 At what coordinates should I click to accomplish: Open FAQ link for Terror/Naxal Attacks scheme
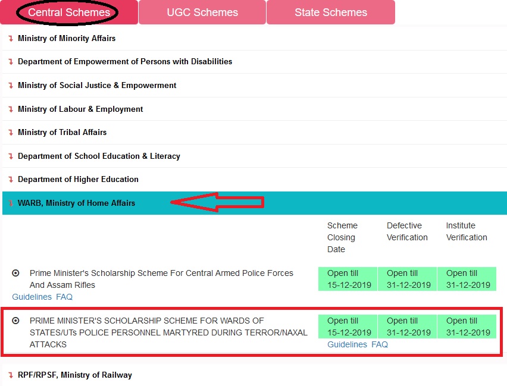(x=380, y=344)
